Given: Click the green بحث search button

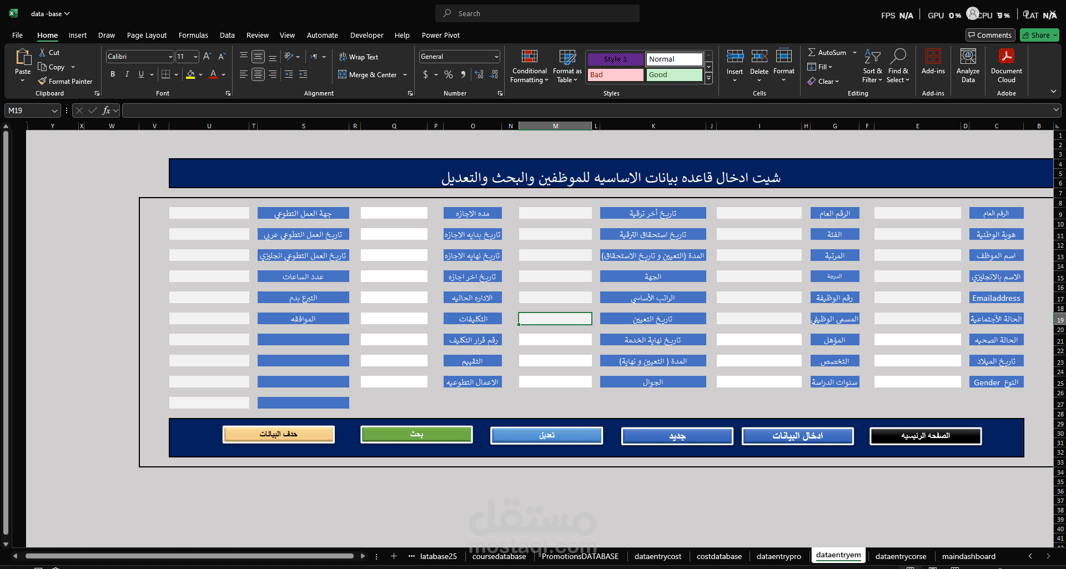Looking at the screenshot, I should coord(416,434).
